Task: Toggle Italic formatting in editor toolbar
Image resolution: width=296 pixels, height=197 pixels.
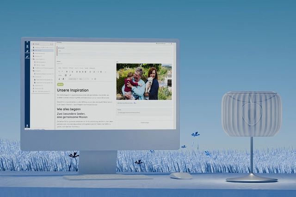Action: pos(70,72)
